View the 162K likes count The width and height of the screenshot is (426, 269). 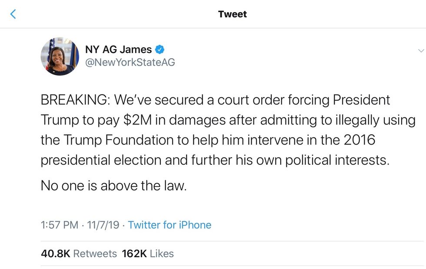click(x=134, y=254)
